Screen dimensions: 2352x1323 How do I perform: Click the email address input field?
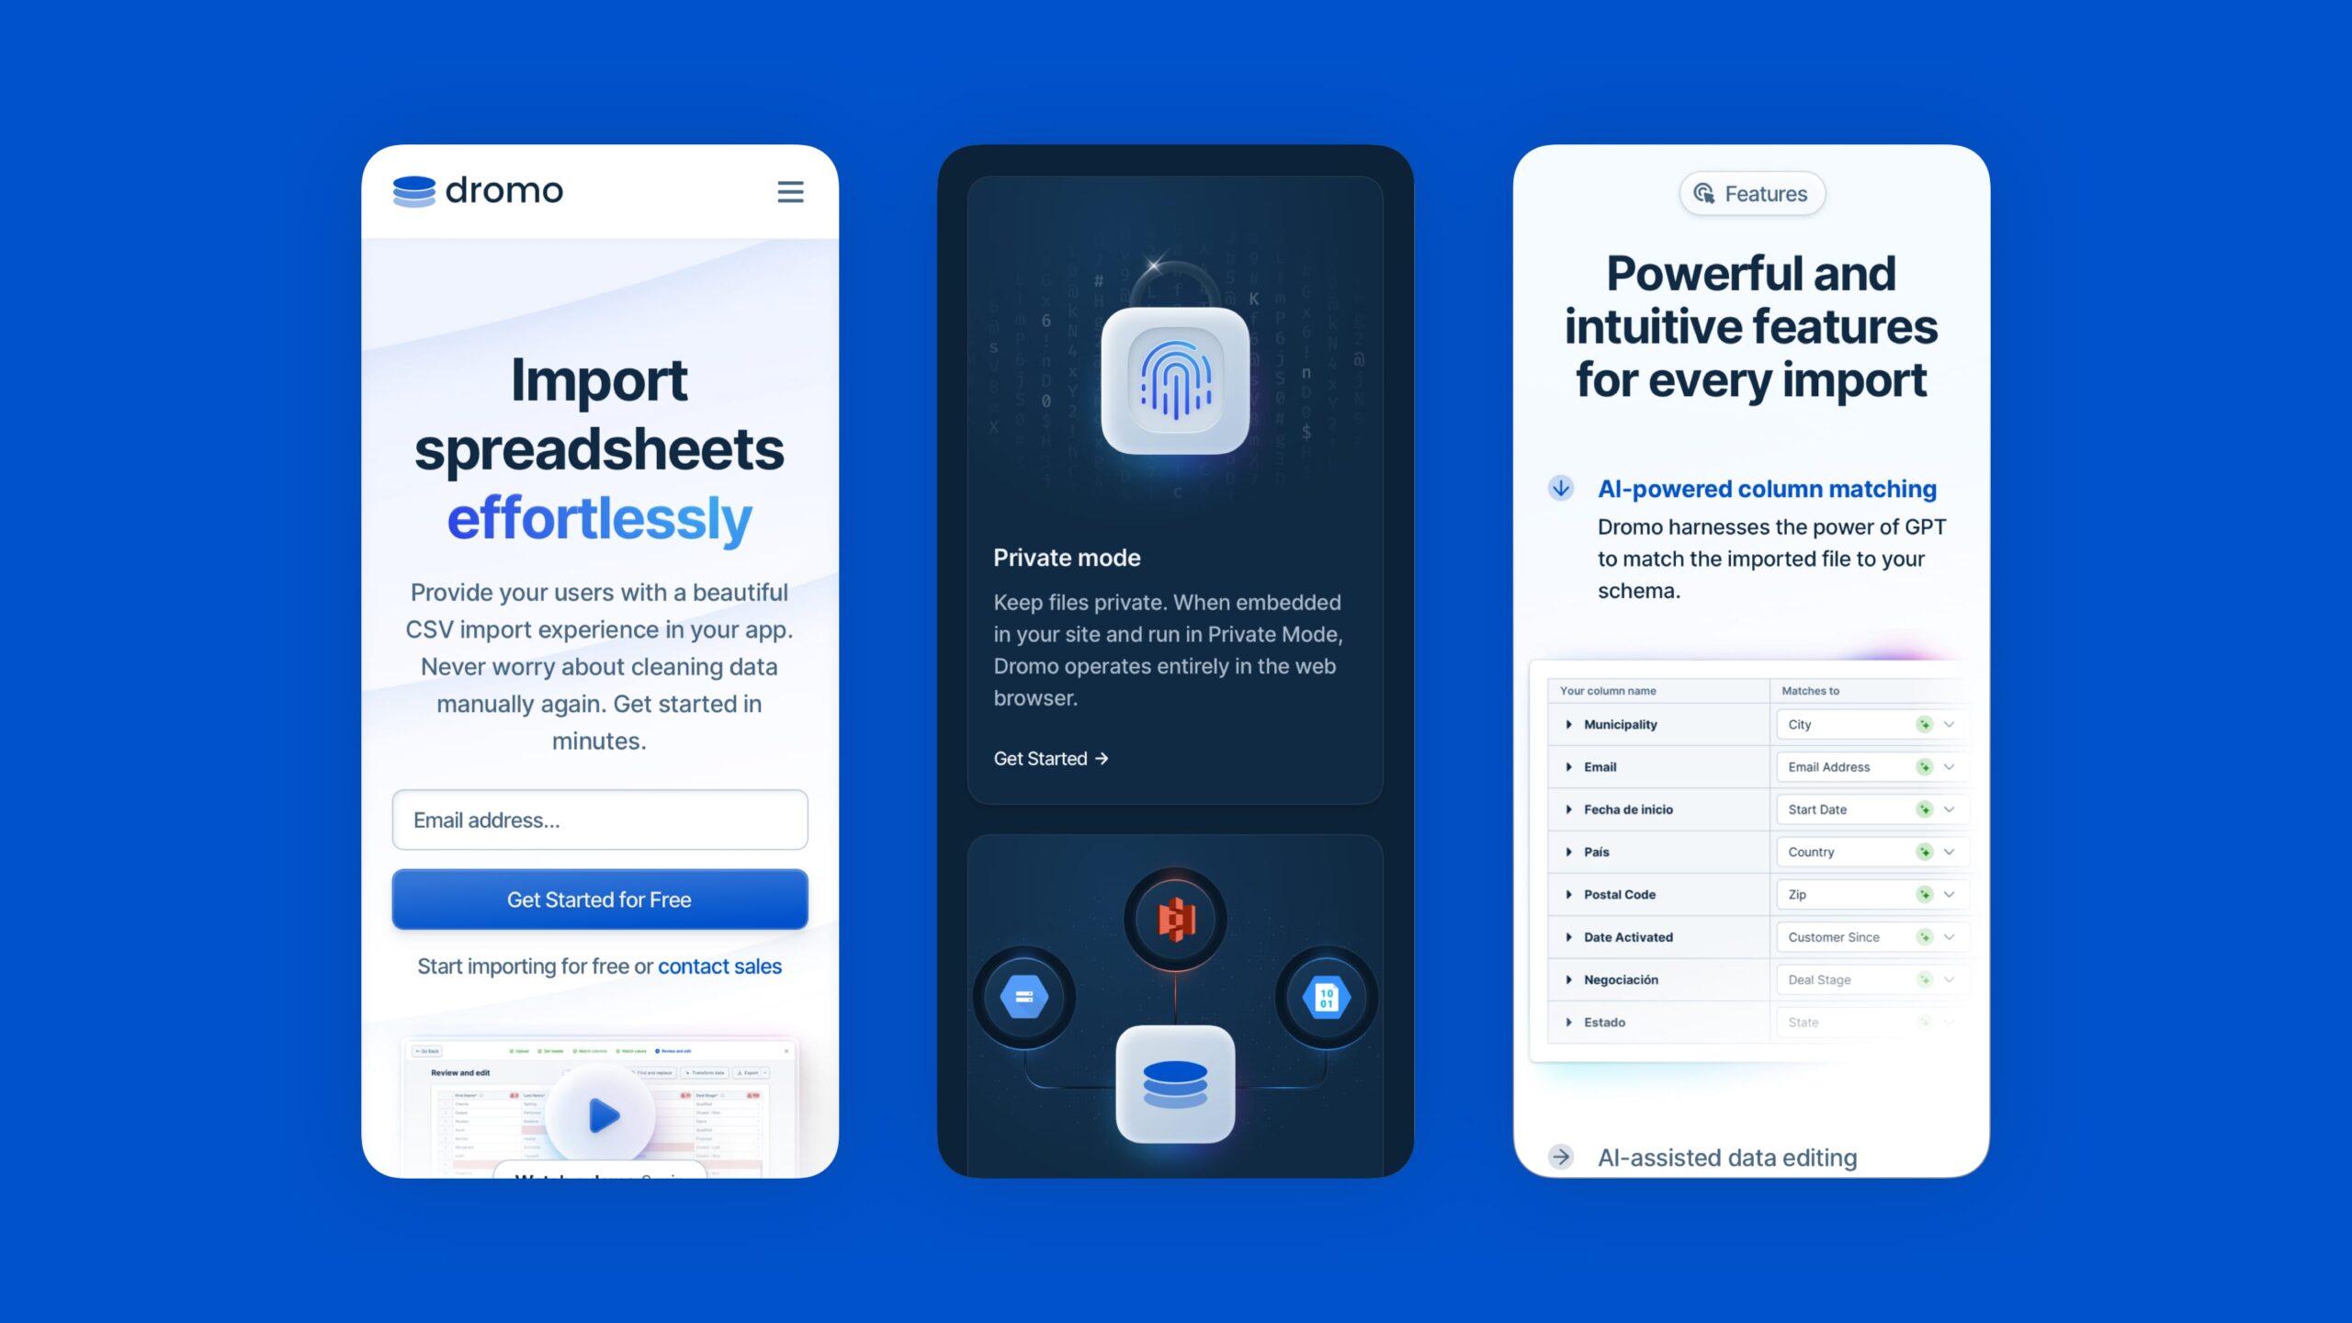point(599,819)
